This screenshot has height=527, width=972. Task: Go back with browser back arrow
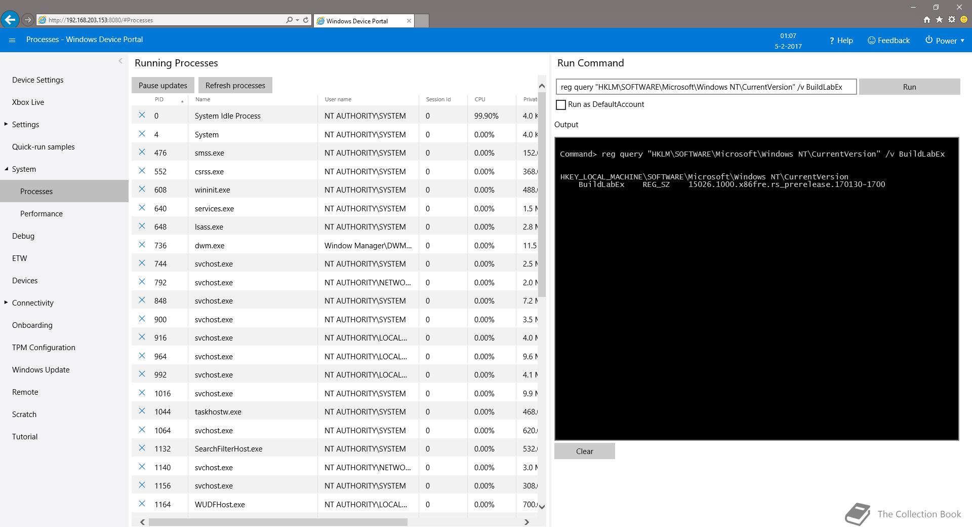[x=10, y=20]
